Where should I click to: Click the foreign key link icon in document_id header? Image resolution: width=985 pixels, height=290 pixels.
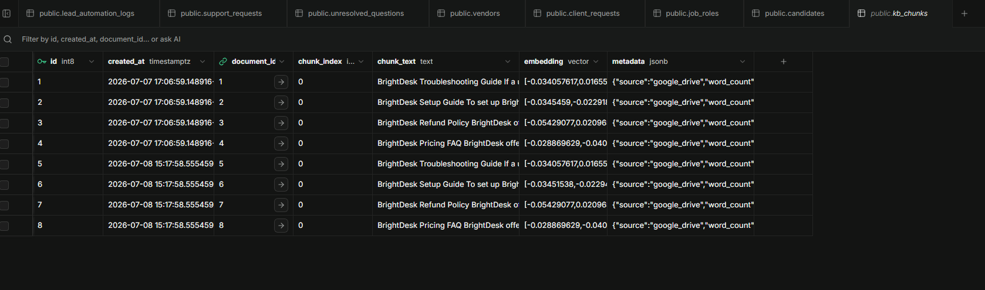pyautogui.click(x=223, y=62)
